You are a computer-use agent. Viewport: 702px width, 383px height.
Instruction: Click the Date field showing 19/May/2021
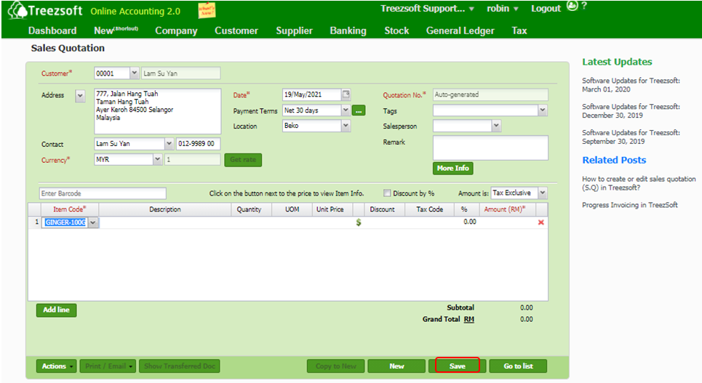pos(311,94)
